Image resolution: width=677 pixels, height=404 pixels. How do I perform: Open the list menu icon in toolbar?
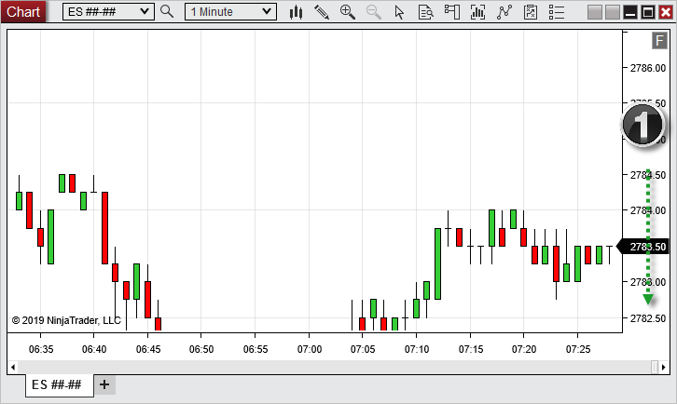tap(557, 12)
